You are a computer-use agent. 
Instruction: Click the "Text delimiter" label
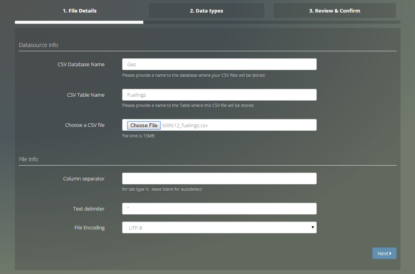point(89,209)
